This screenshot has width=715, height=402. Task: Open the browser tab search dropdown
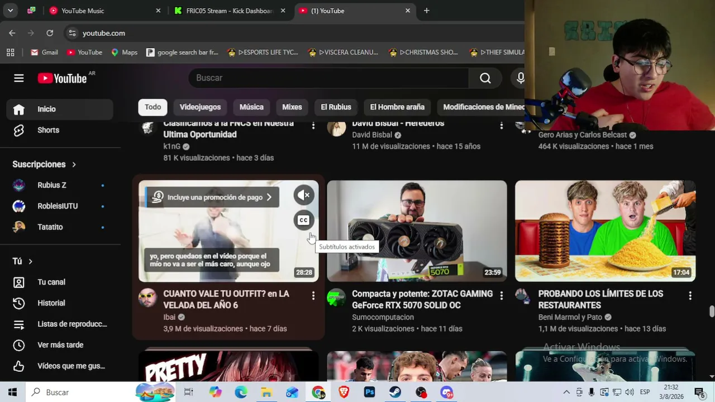(10, 11)
